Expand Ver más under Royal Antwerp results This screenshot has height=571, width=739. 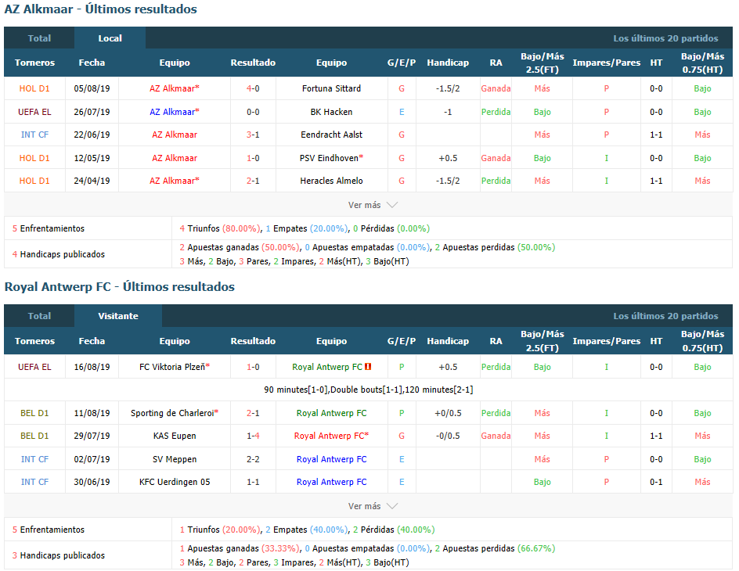tap(373, 506)
